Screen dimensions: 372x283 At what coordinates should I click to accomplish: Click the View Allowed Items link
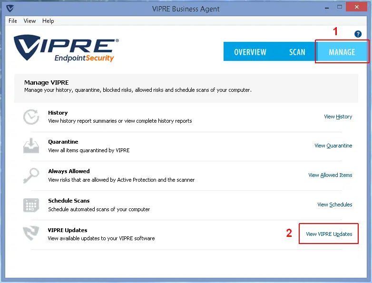[x=330, y=175]
